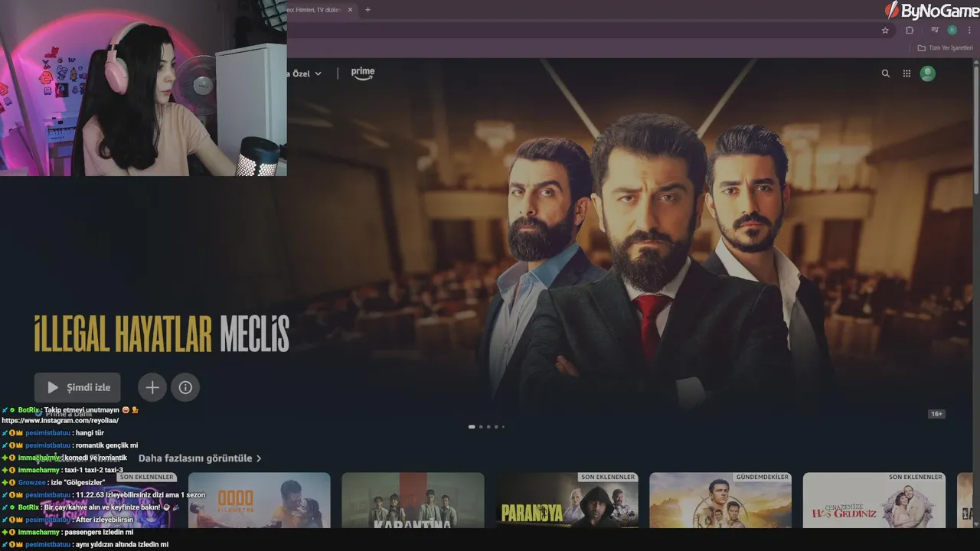
Task: Expand the Özel dropdown in the header
Action: tap(305, 73)
